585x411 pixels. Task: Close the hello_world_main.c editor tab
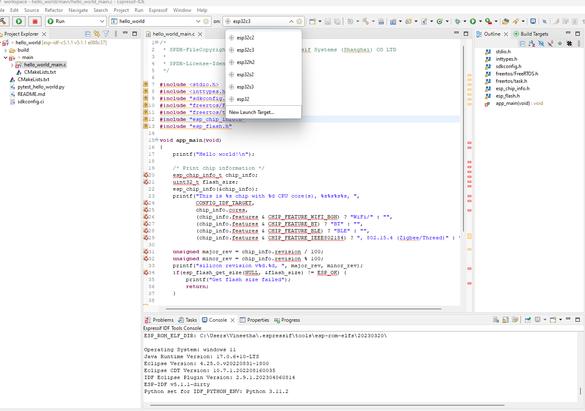point(200,34)
